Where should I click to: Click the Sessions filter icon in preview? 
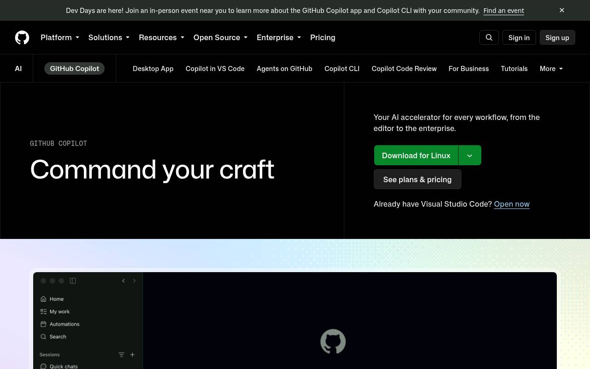pos(121,355)
